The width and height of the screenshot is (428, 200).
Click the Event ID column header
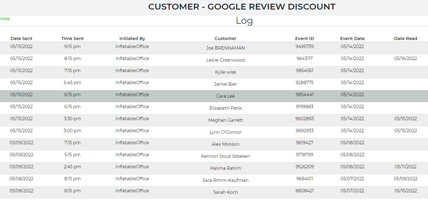[304, 39]
